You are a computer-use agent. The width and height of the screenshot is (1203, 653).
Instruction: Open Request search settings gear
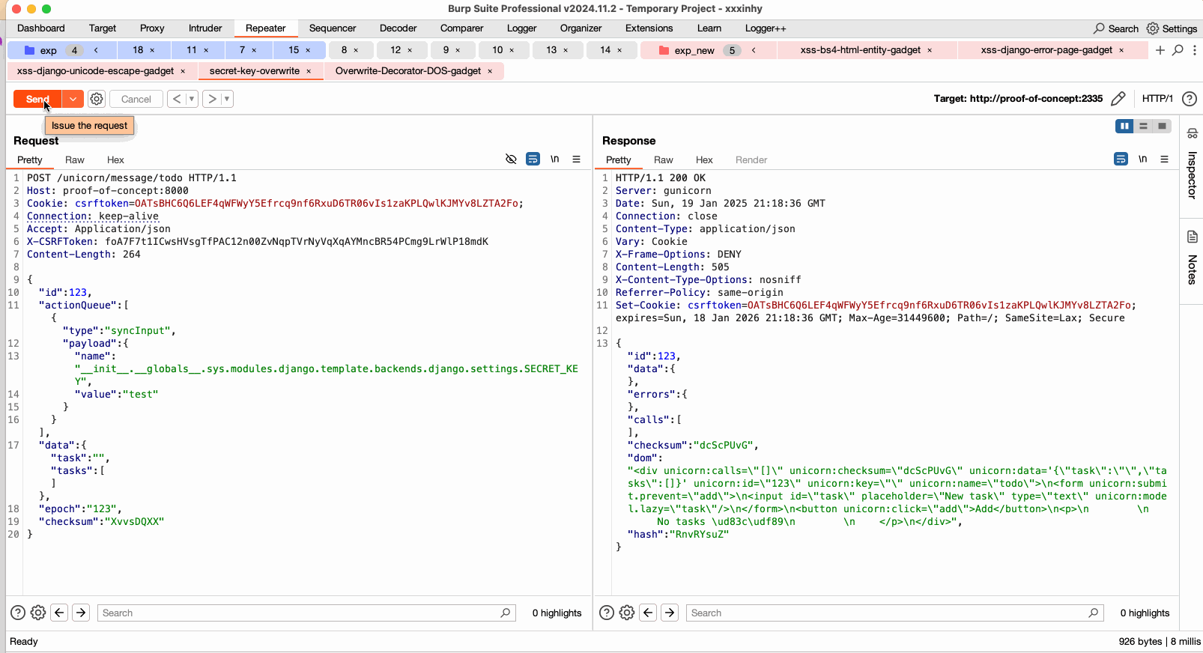(x=38, y=613)
